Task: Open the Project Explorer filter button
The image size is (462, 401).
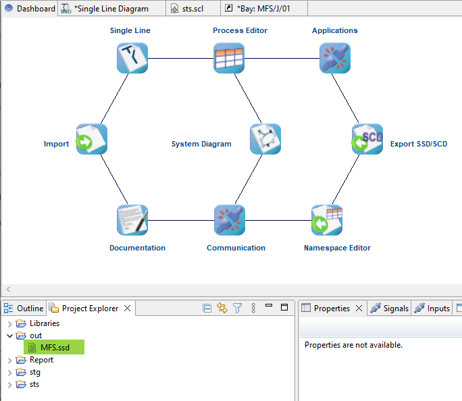Action: click(x=237, y=308)
